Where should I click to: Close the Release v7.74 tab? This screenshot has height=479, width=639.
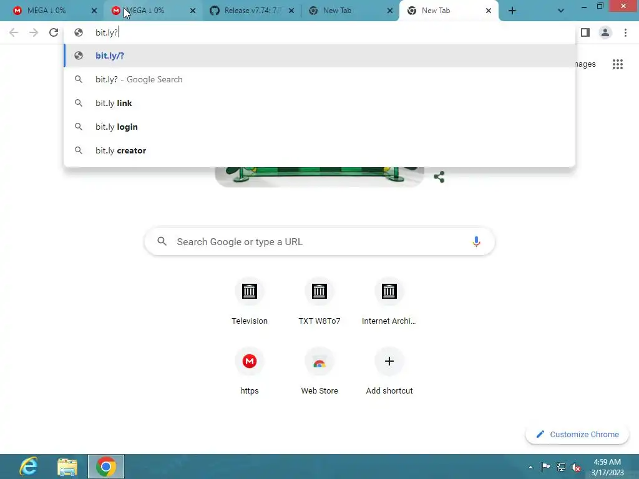click(x=291, y=11)
